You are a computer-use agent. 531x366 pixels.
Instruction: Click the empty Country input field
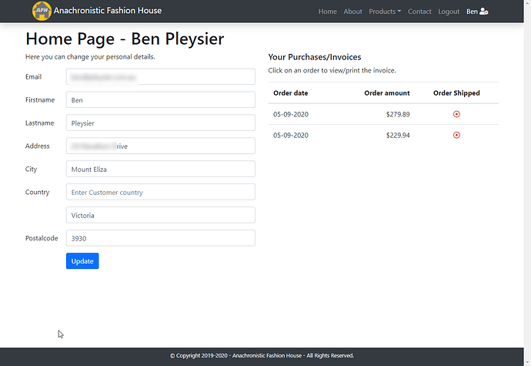pos(161,192)
